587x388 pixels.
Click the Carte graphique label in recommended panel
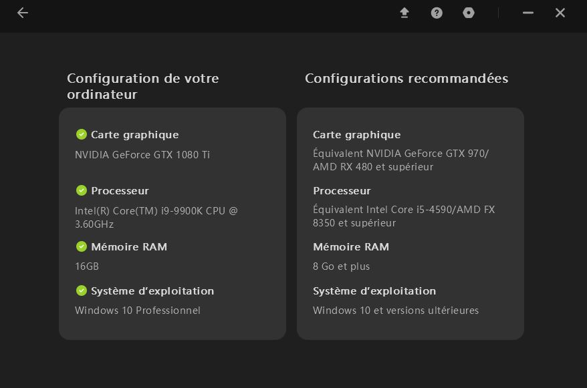(356, 134)
